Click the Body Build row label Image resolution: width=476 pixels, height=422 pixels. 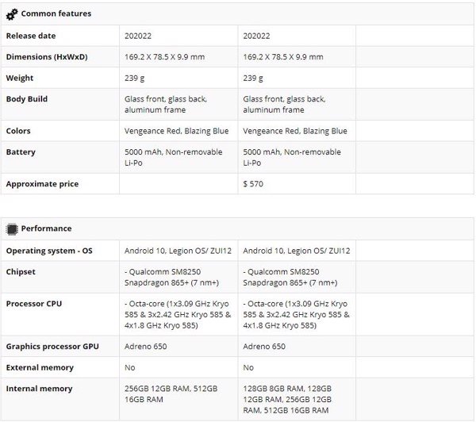pos(27,99)
